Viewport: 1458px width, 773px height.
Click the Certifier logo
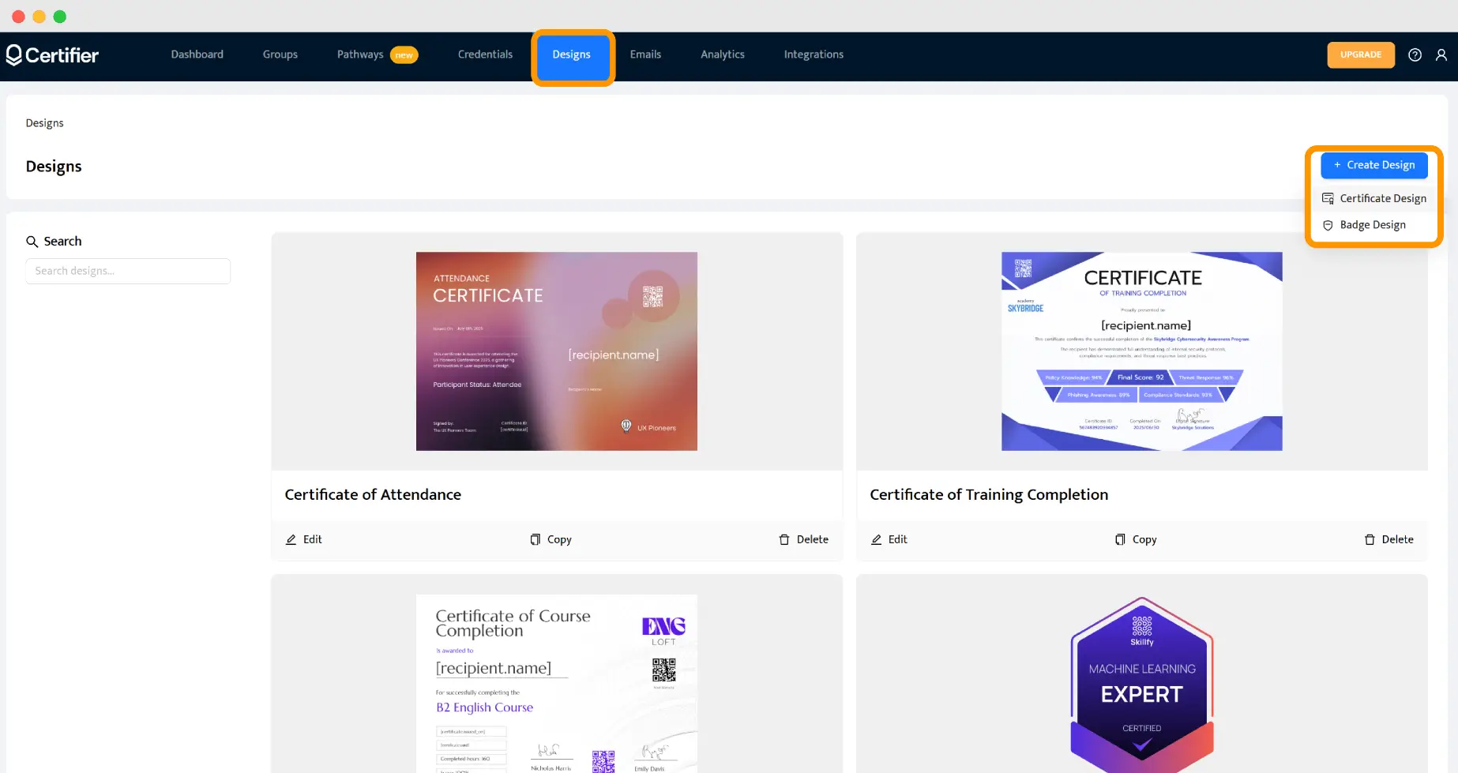[52, 54]
